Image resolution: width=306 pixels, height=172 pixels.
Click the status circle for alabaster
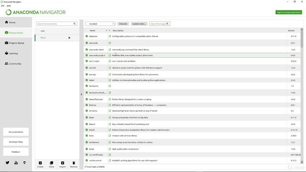pyautogui.click(x=109, y=36)
